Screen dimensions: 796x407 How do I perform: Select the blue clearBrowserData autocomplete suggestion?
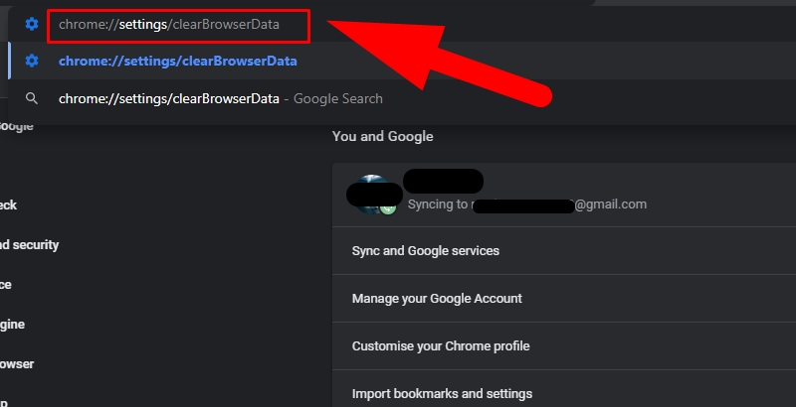[x=177, y=61]
